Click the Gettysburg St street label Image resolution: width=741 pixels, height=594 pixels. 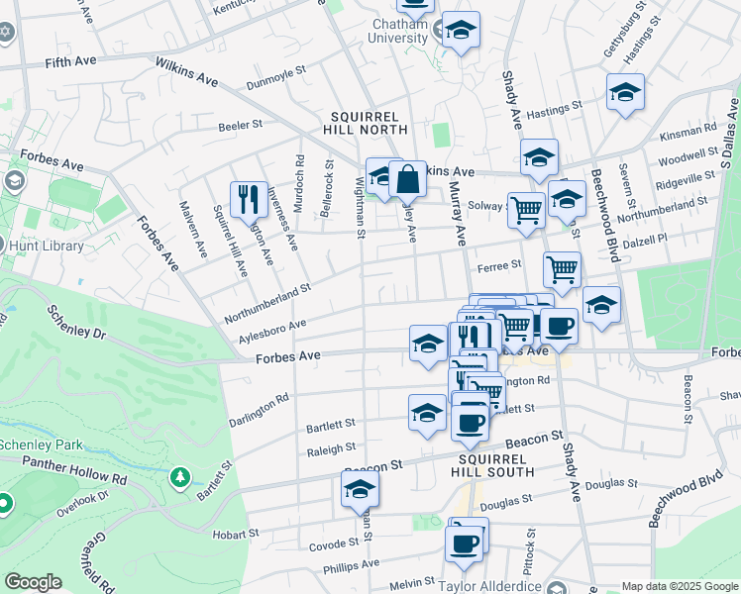(x=625, y=30)
